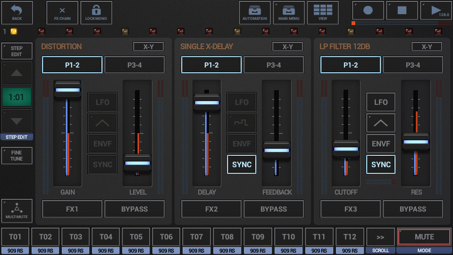Open the FX Chain button
This screenshot has width=453, height=255.
coord(62,13)
